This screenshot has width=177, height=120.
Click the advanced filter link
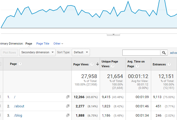(x=174, y=53)
